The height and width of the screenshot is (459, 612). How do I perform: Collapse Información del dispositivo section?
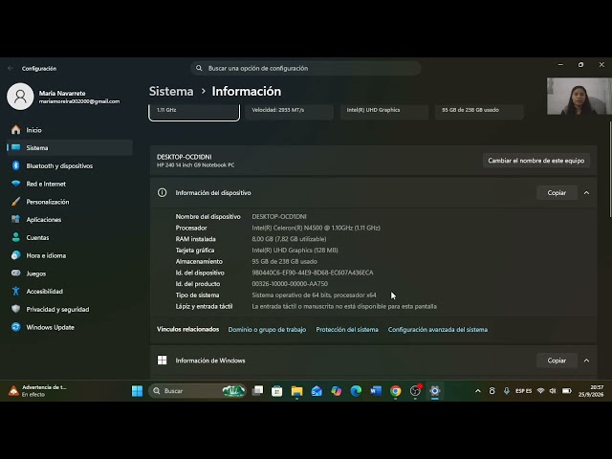[586, 193]
